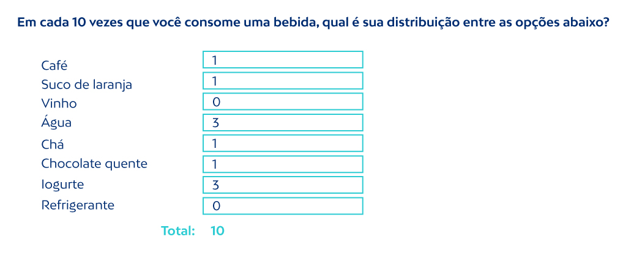Select the Chocolate quente label
Image resolution: width=623 pixels, height=253 pixels.
pyautogui.click(x=94, y=164)
